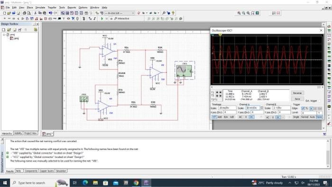Open the Reports menu
Screen dimensions: 332x187
(x=72, y=8)
